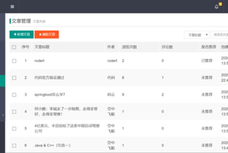Toggle the hamburger sidebar menu
This screenshot has height=153, width=228.
pyautogui.click(x=12, y=7)
